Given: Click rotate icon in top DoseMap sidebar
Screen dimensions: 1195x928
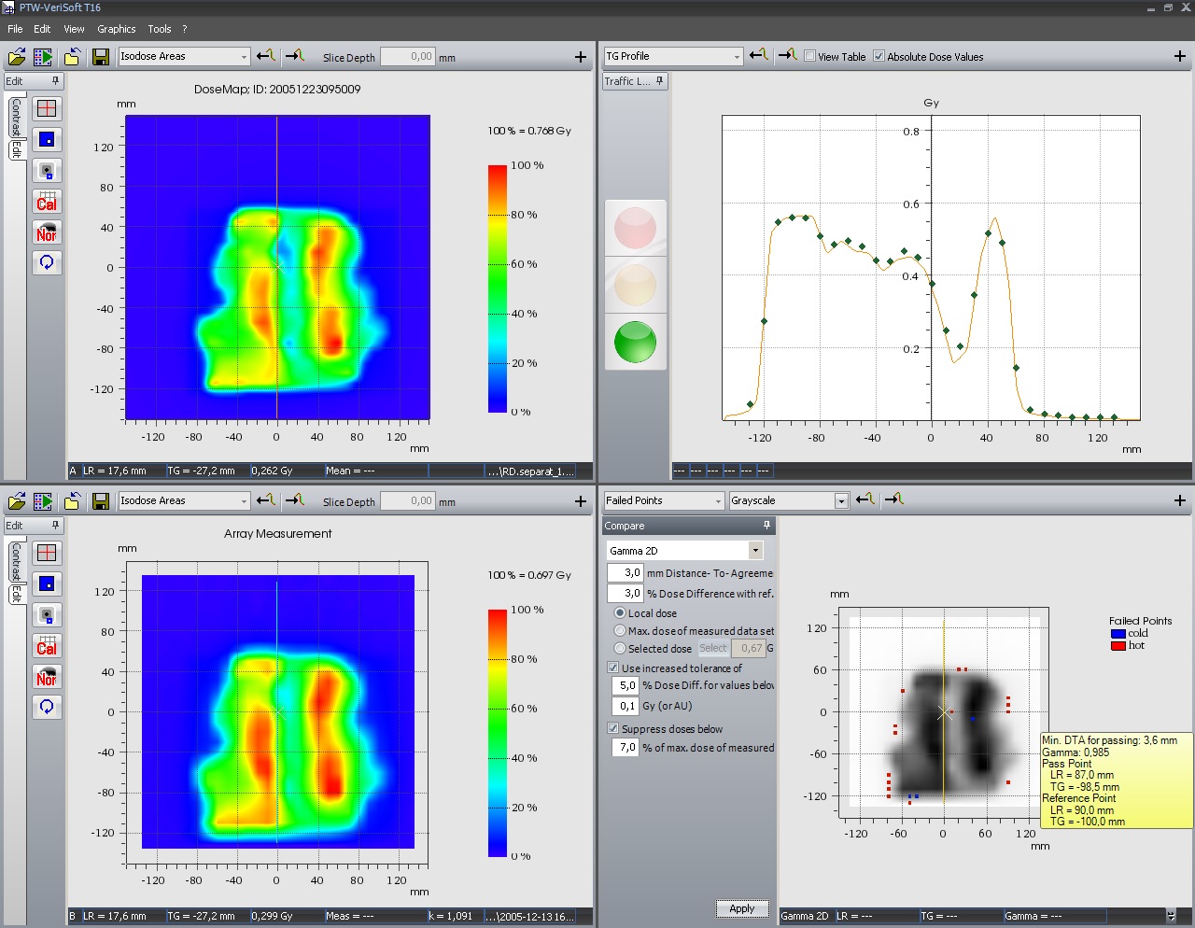Looking at the screenshot, I should pos(47,262).
